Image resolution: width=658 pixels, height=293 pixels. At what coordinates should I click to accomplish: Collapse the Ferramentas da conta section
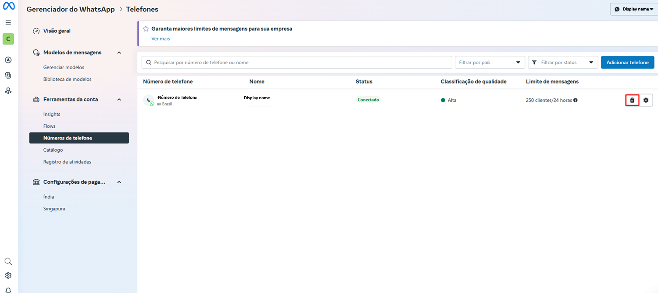[x=119, y=99]
